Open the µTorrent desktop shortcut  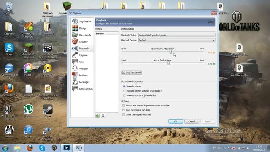point(28,111)
